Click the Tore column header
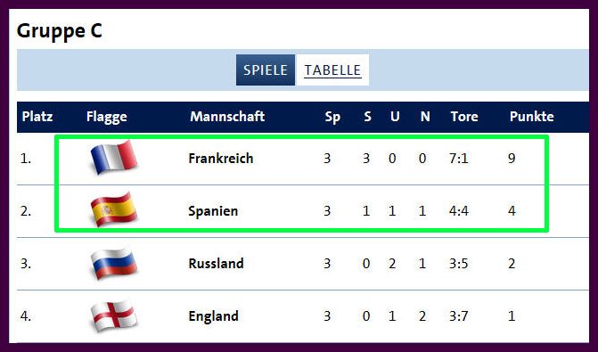 click(464, 117)
